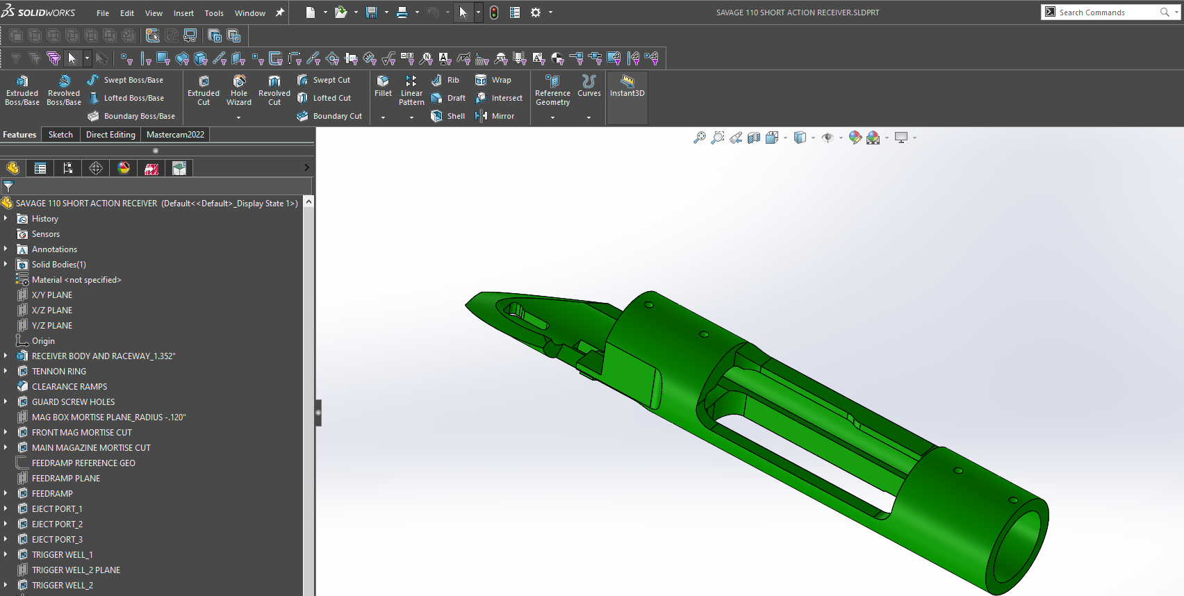Click the New document icon
Screen dimensions: 1184x596
[x=311, y=13]
